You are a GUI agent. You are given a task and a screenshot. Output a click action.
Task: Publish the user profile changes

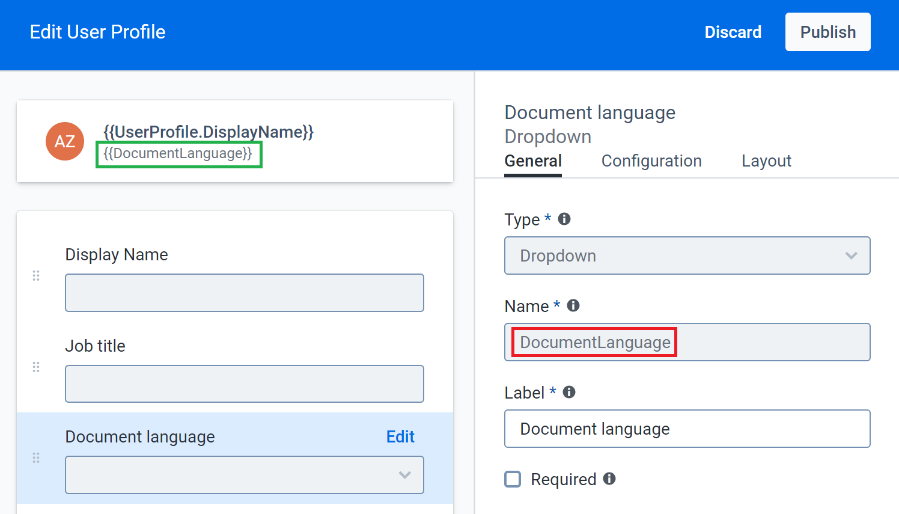pyautogui.click(x=827, y=32)
